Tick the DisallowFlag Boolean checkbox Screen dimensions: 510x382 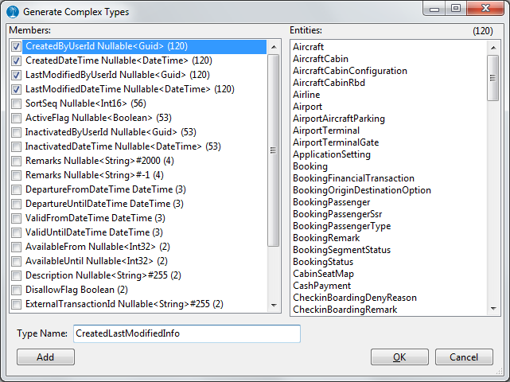pyautogui.click(x=17, y=290)
